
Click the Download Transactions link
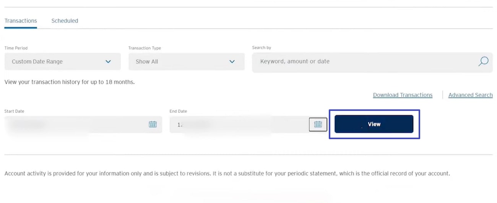click(403, 95)
